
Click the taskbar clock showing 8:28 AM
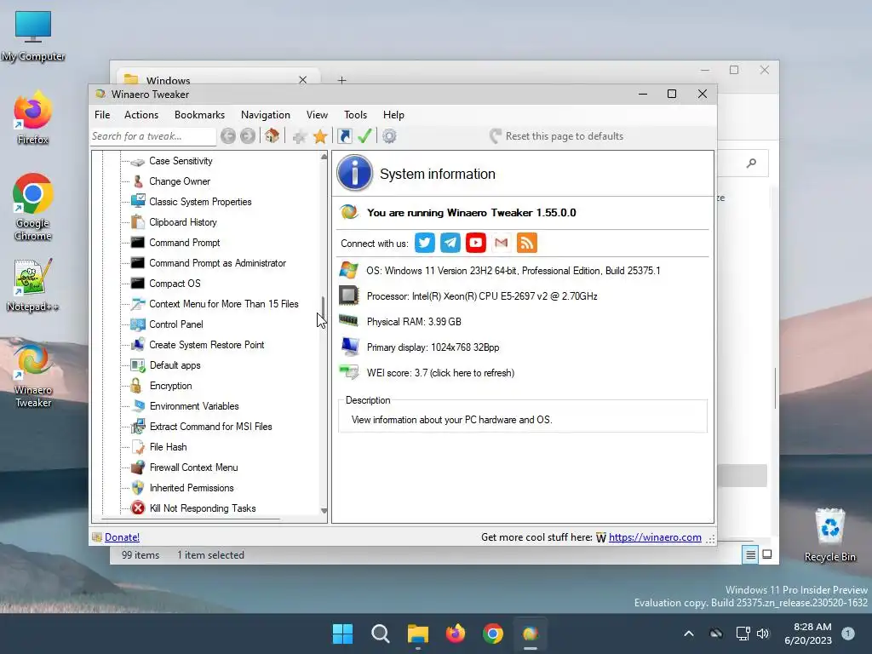tap(809, 634)
